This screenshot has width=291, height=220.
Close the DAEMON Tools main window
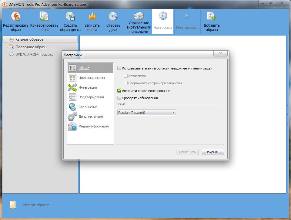pyautogui.click(x=282, y=3)
